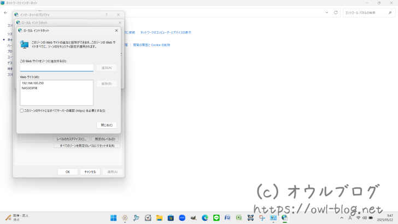
Task: Select NAS303F9E in Web sites list
Action: pyautogui.click(x=30, y=88)
